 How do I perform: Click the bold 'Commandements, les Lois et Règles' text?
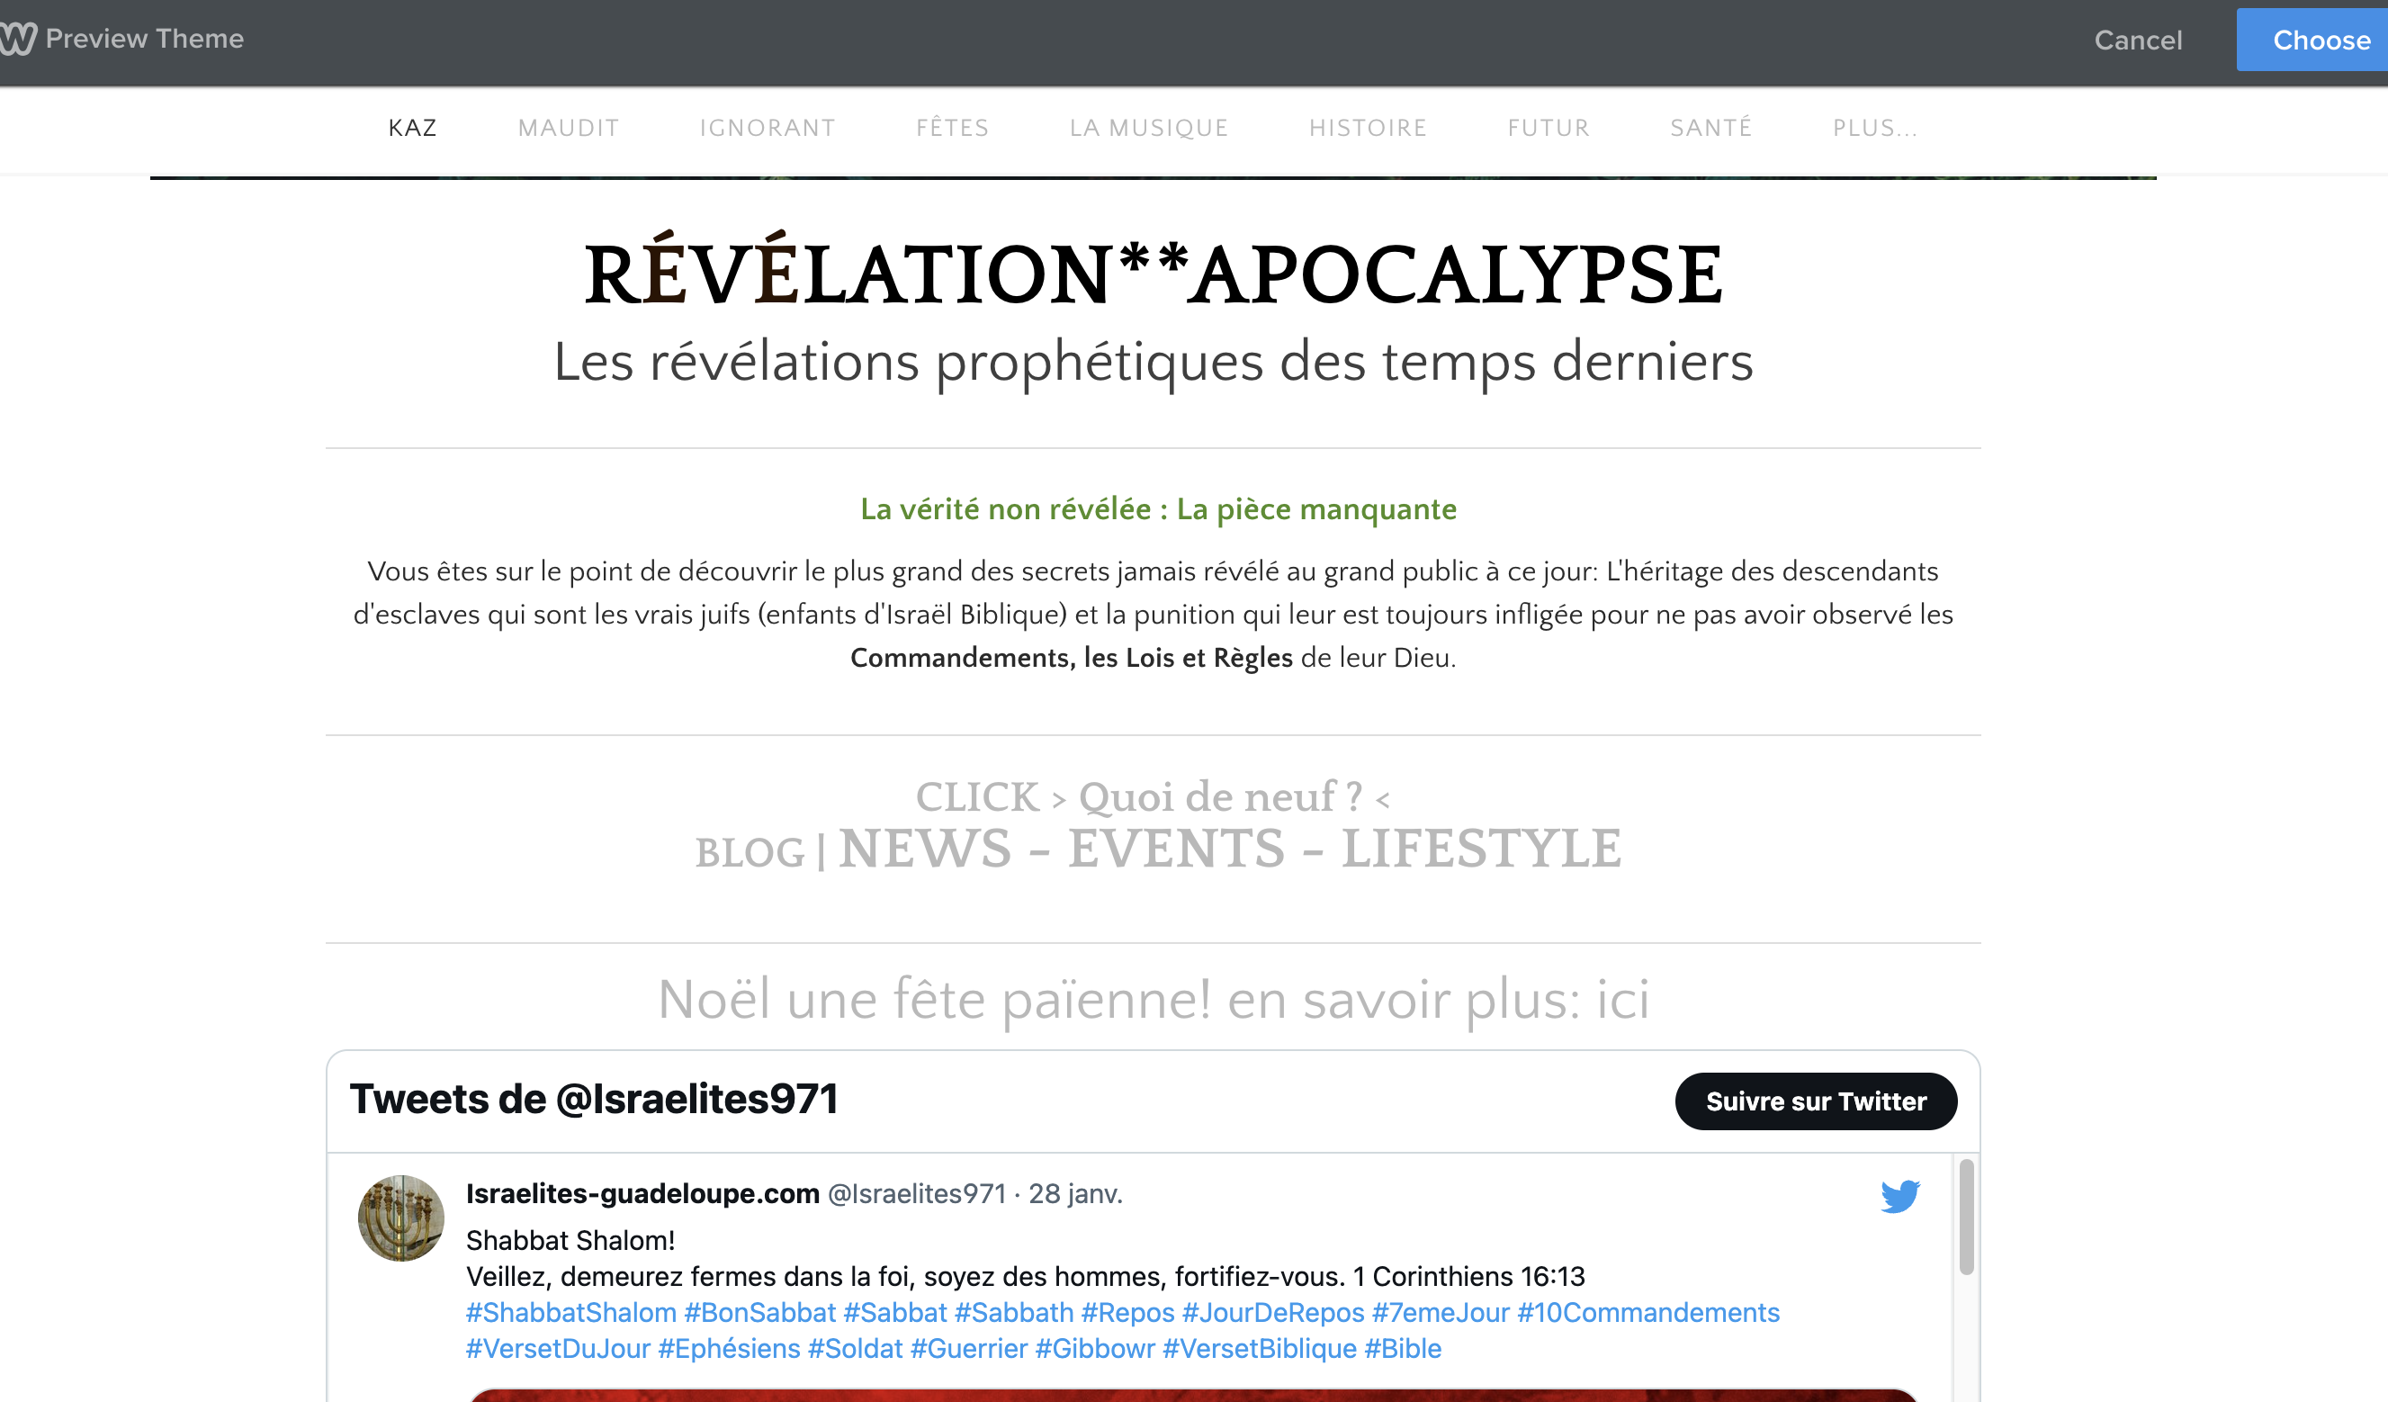pyautogui.click(x=1071, y=658)
